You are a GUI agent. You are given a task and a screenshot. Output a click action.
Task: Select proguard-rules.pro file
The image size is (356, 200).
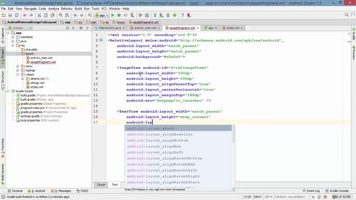[32, 108]
